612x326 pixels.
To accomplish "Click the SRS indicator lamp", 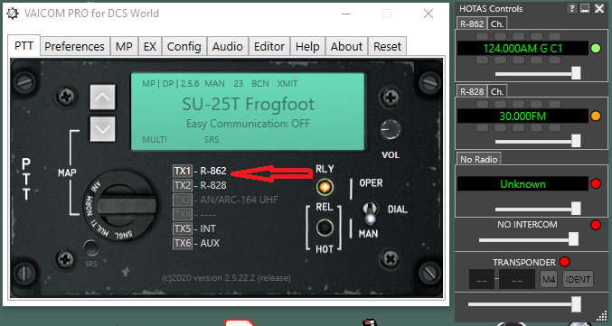I will [x=91, y=248].
